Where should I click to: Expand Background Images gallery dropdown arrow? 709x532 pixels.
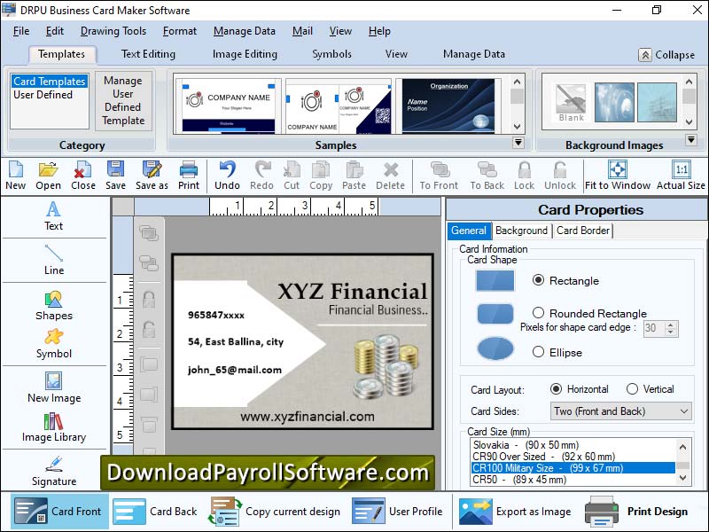click(691, 140)
